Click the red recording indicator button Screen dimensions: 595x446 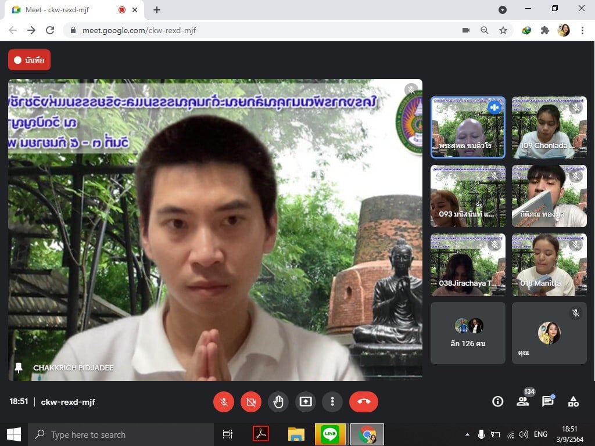(x=29, y=60)
